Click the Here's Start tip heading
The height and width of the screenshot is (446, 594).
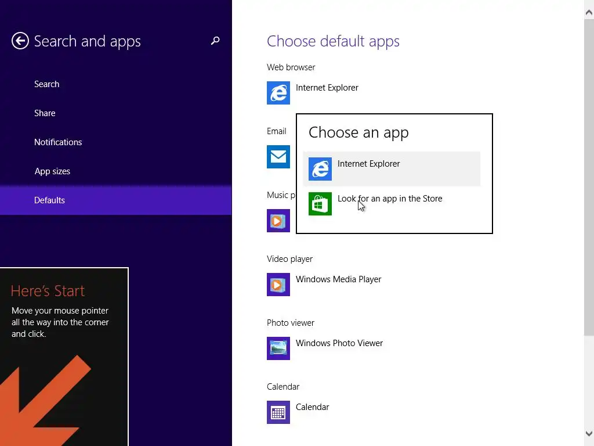[x=48, y=291]
